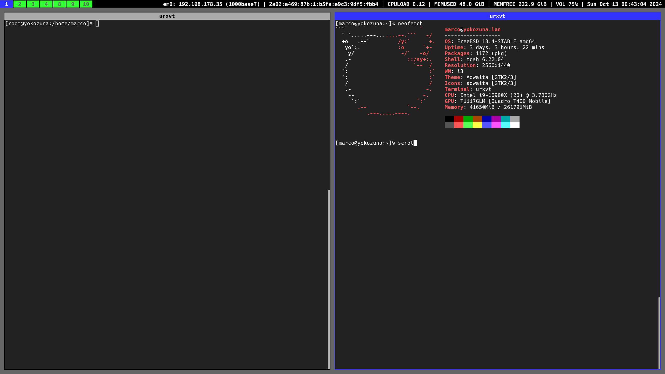Click the bright cyan block in neofetch palette
Screen dimensions: 665x374
(x=506, y=125)
